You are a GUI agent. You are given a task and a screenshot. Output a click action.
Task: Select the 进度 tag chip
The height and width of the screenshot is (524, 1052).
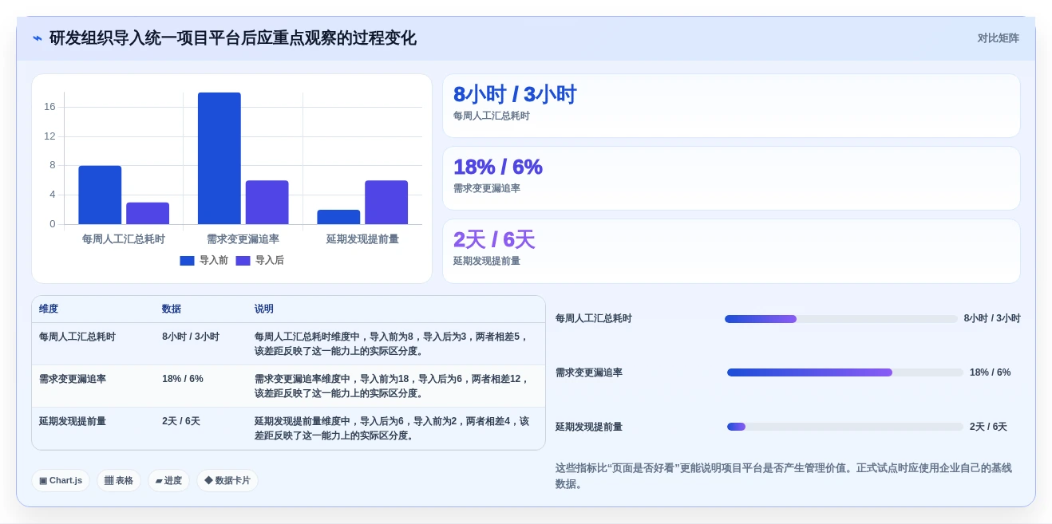168,480
